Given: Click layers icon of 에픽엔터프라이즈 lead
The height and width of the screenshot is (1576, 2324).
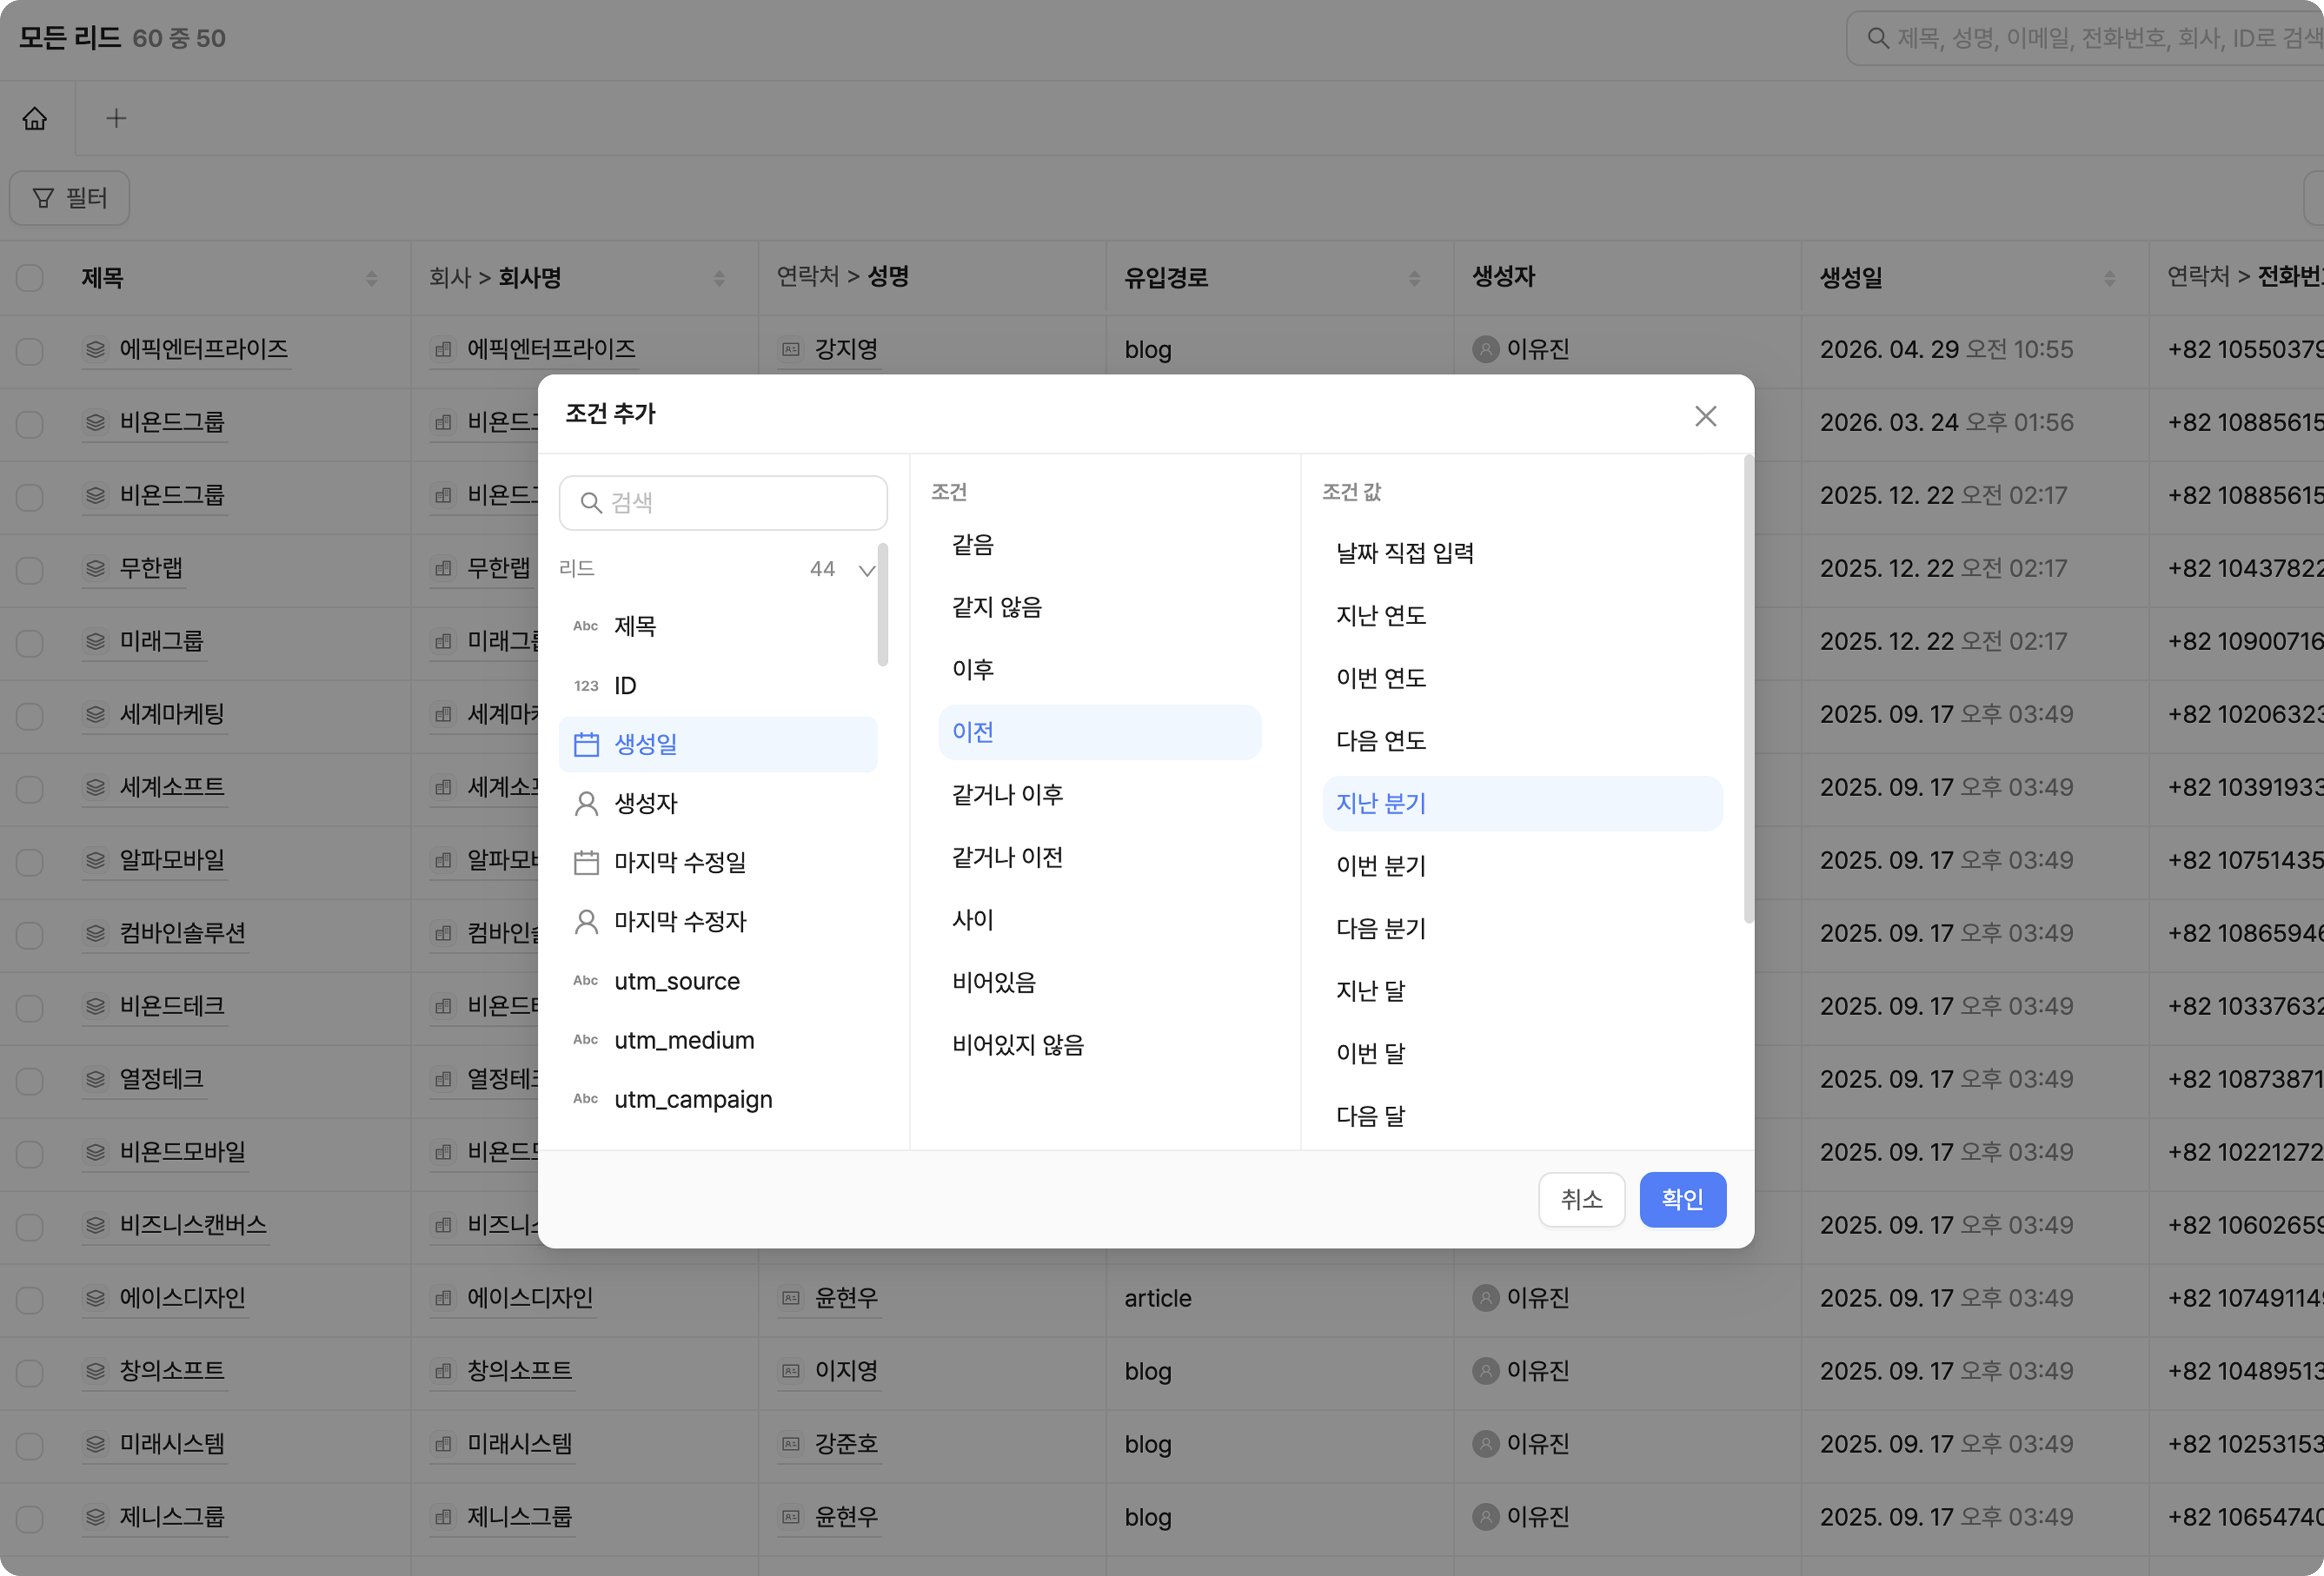Looking at the screenshot, I should coord(95,350).
